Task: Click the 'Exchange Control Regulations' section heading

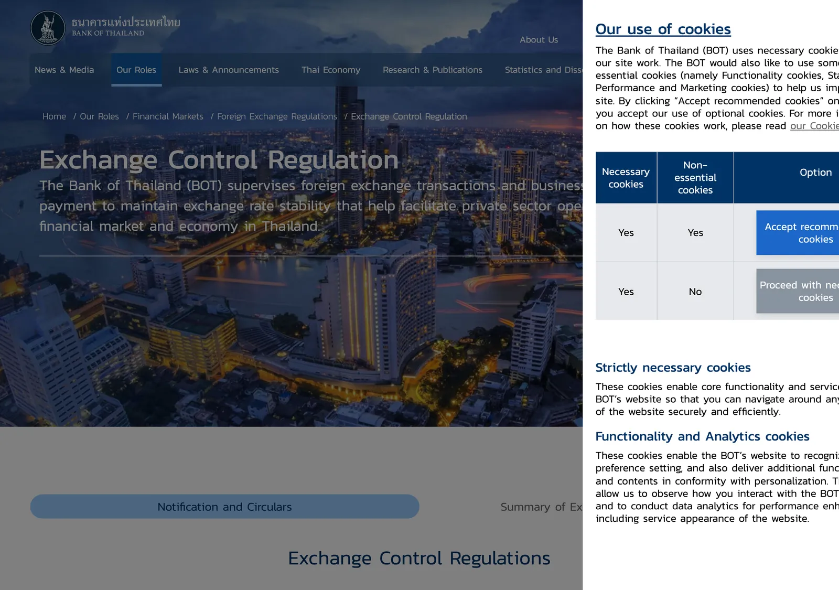Action: (x=419, y=558)
